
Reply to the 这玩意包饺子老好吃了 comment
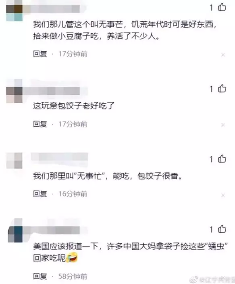click(x=40, y=124)
